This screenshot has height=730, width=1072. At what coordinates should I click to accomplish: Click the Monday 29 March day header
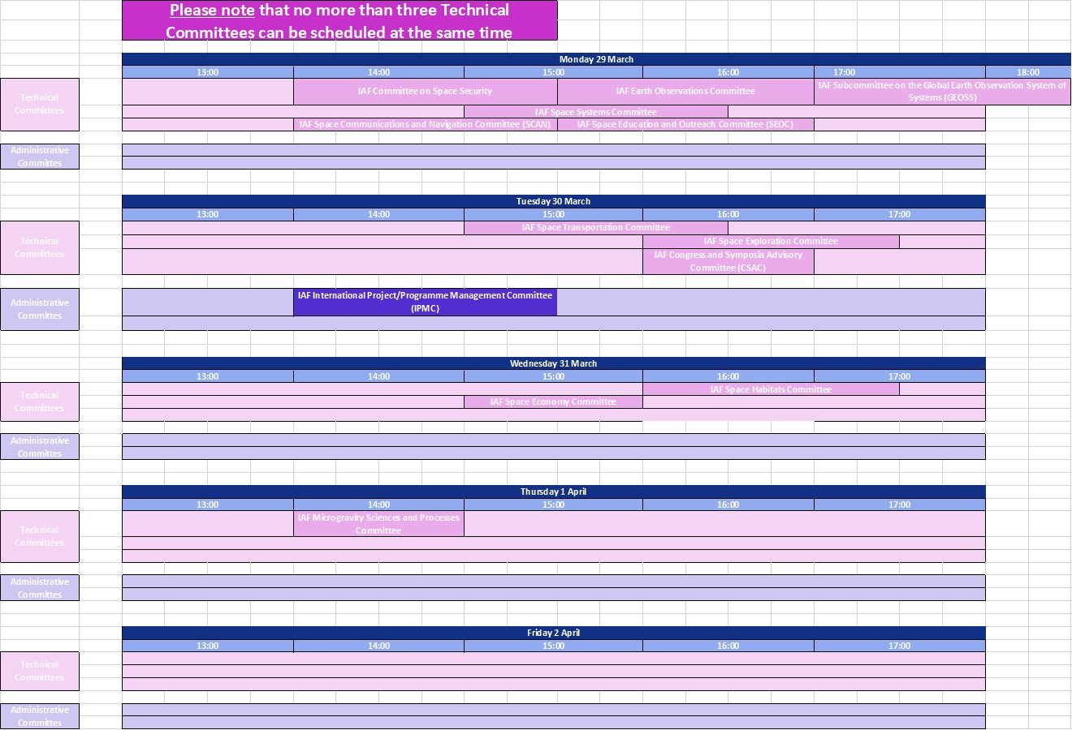(596, 59)
